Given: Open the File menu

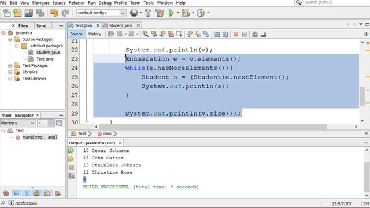Looking at the screenshot, I should (3, 3).
